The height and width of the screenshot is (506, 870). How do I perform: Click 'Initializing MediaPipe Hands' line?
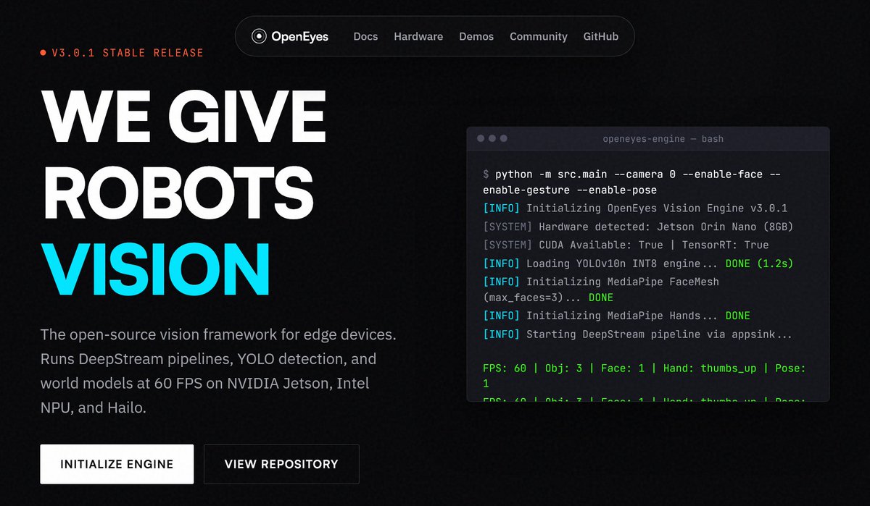pyautogui.click(x=616, y=316)
